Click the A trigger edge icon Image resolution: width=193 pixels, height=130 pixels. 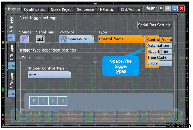tap(12, 38)
